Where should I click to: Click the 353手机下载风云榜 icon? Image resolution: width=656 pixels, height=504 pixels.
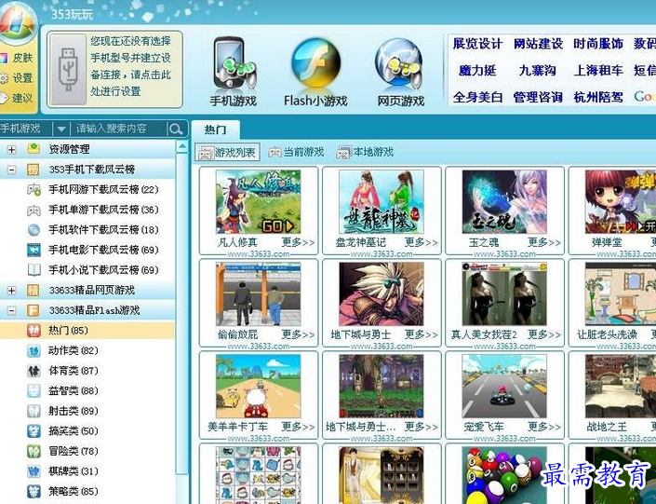point(33,170)
